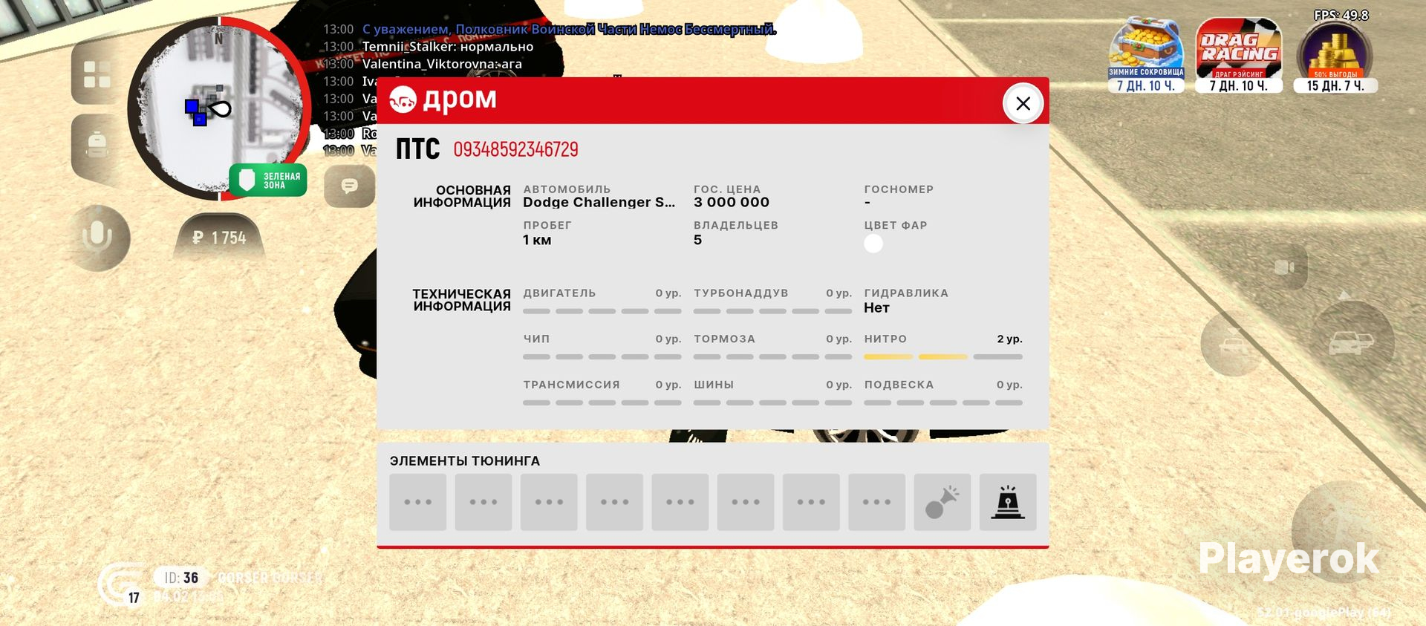Click the Двигатель level bar
The image size is (1426, 626).
(x=602, y=311)
